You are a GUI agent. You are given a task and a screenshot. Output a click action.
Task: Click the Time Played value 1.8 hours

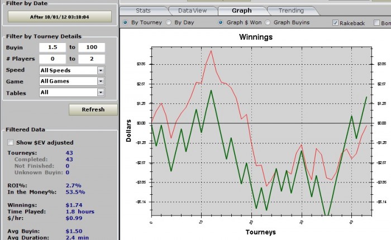point(80,212)
